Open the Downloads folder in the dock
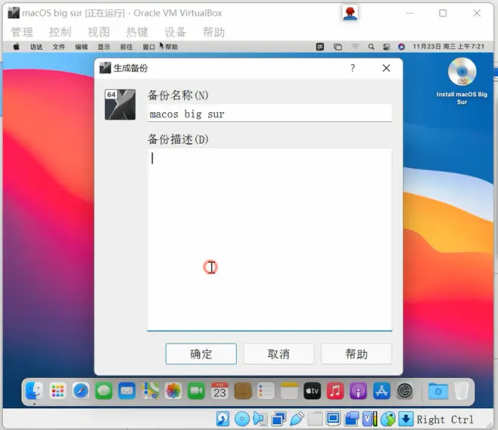498x430 pixels. click(438, 391)
